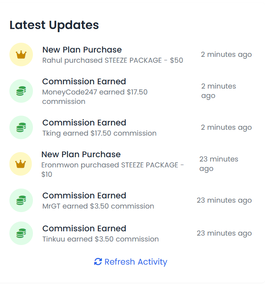Viewport: 265px width, 285px height.
Task: Select the Tinkuu earned $3.50 commission entry
Action: (x=100, y=239)
